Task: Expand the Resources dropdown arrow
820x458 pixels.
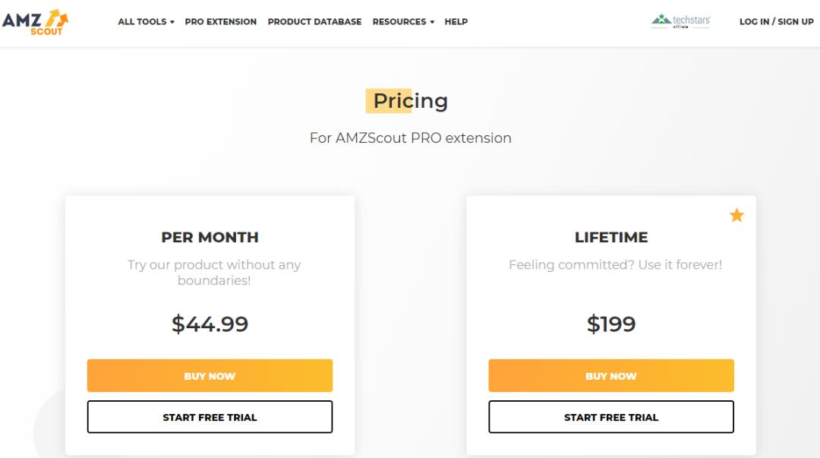Action: pos(432,22)
